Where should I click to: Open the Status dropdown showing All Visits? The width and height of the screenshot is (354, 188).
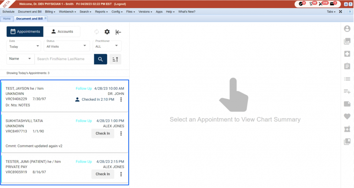point(67,46)
